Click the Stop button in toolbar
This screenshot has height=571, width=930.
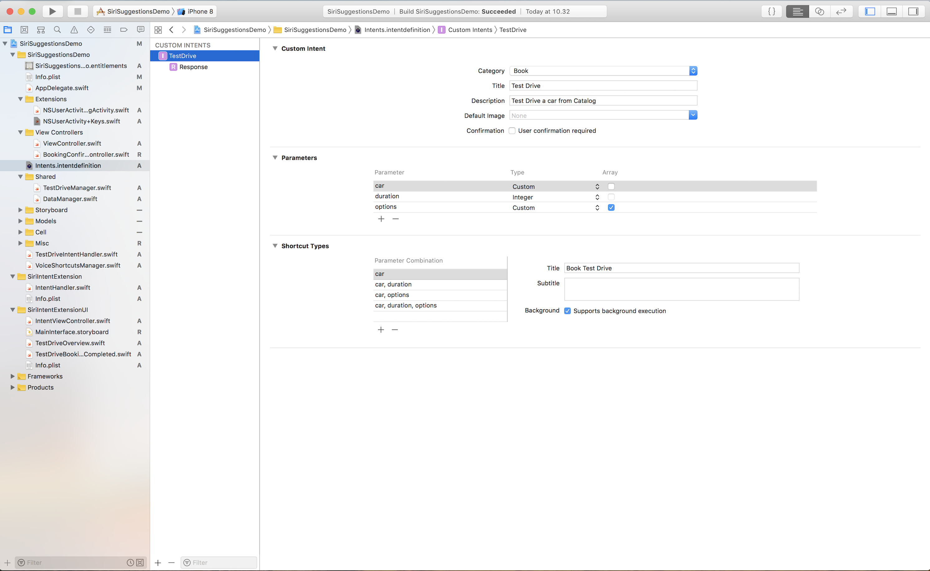click(78, 11)
